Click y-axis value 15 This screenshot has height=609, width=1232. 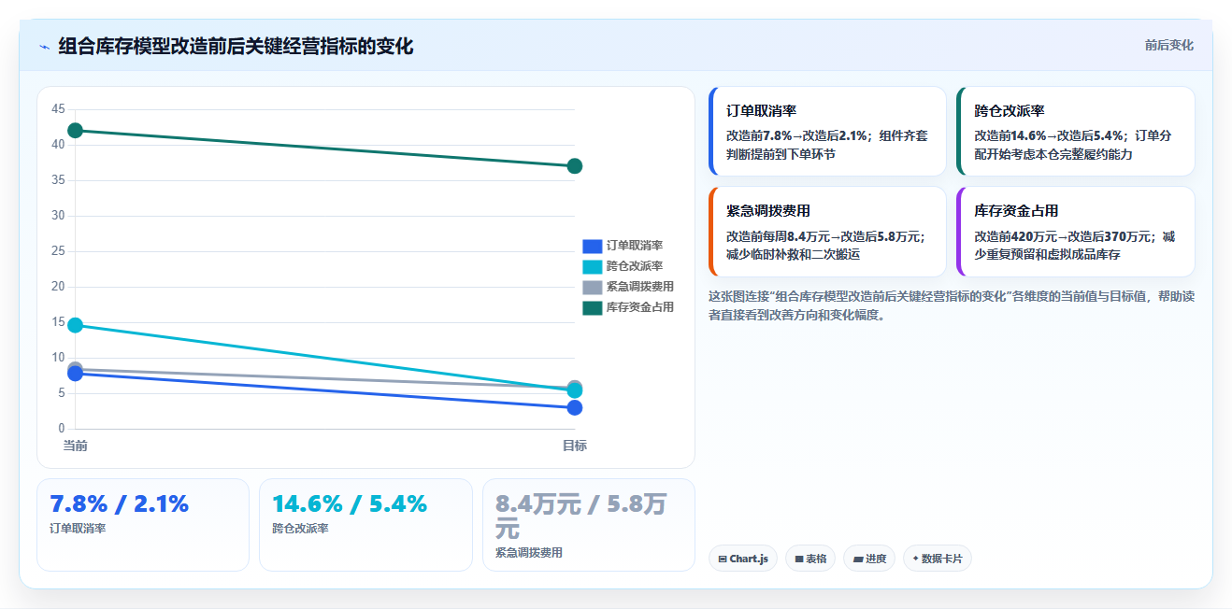click(58, 322)
